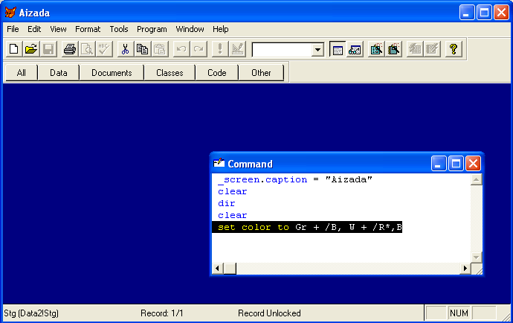Click 'Record Unlocked' status text
The width and height of the screenshot is (513, 323).
click(269, 313)
